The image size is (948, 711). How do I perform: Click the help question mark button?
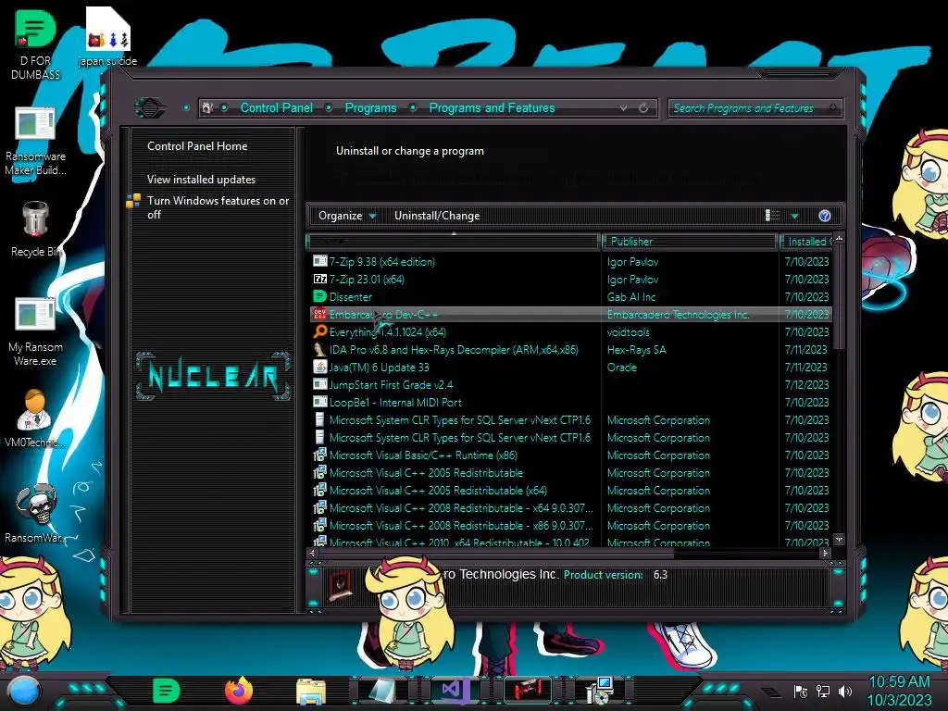point(825,216)
